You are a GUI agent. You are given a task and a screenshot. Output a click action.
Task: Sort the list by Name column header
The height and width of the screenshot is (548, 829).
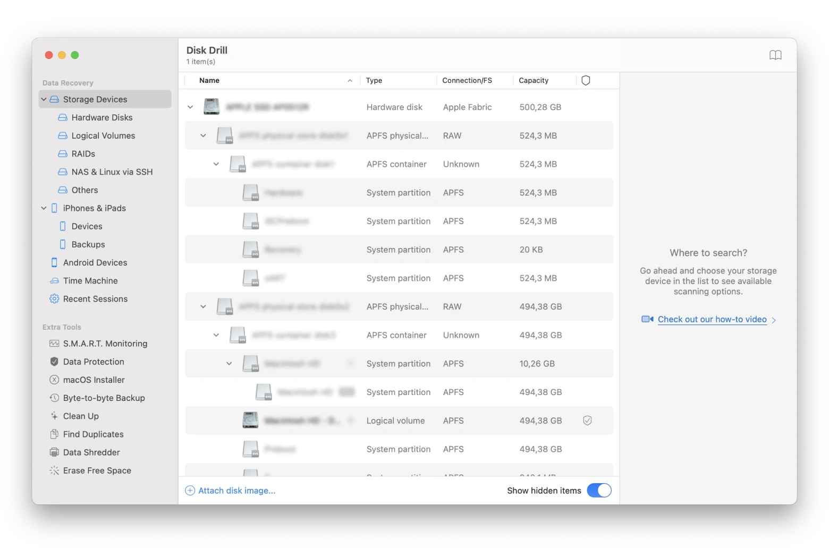tap(209, 81)
